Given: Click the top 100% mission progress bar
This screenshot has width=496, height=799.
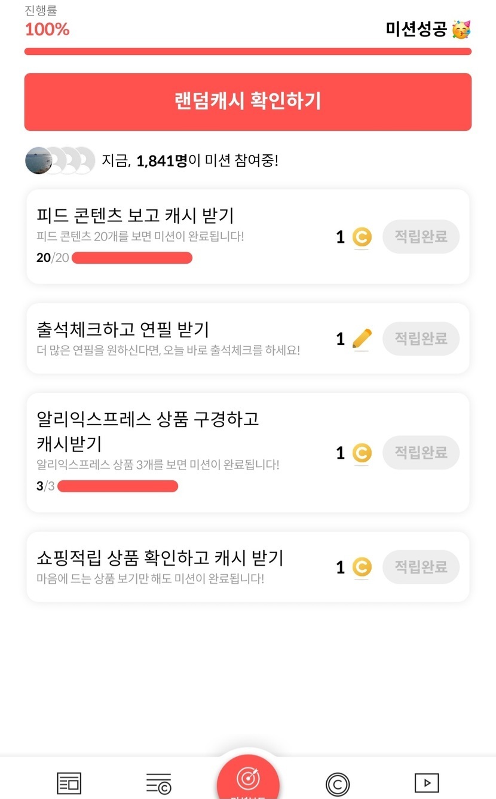Looking at the screenshot, I should coord(247,51).
